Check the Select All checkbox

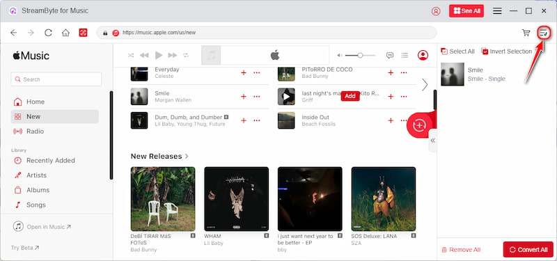[444, 52]
